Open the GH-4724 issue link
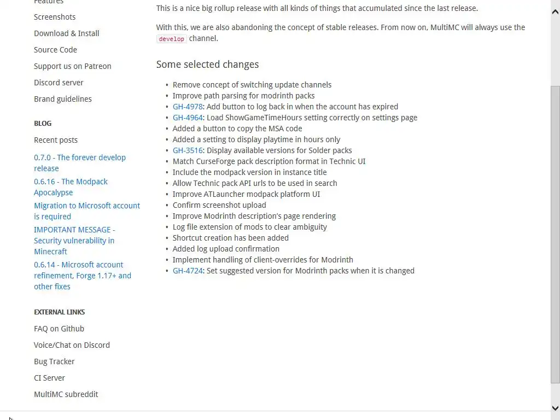 [188, 271]
